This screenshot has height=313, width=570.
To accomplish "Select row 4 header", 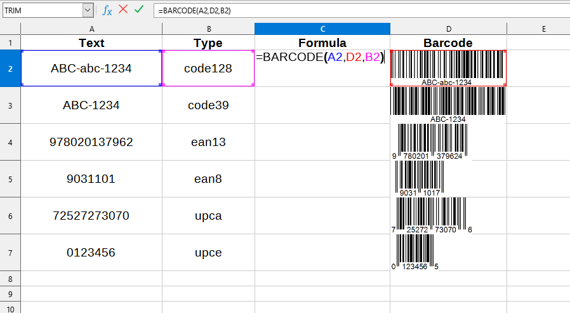I will pos(10,142).
